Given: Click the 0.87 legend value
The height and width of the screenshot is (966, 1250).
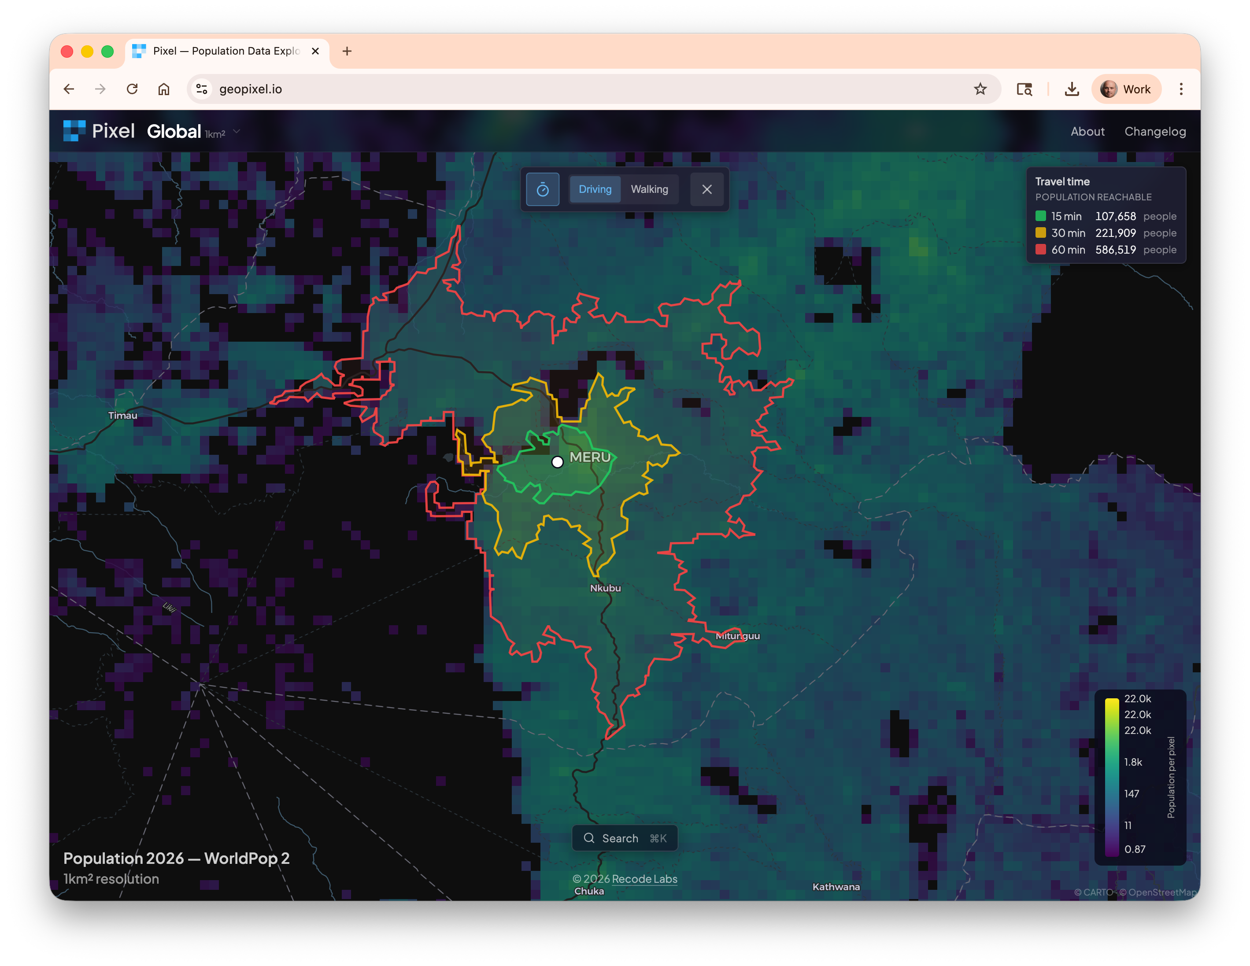Looking at the screenshot, I should (x=1135, y=849).
